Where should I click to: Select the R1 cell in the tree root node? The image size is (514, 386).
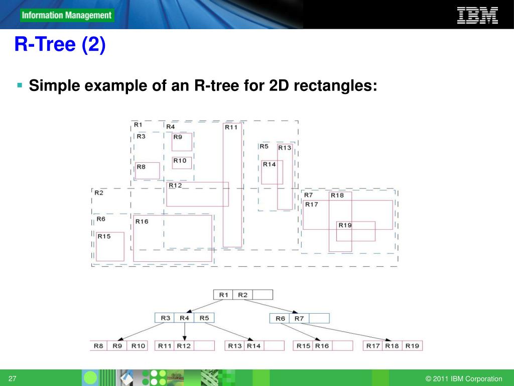(x=223, y=295)
